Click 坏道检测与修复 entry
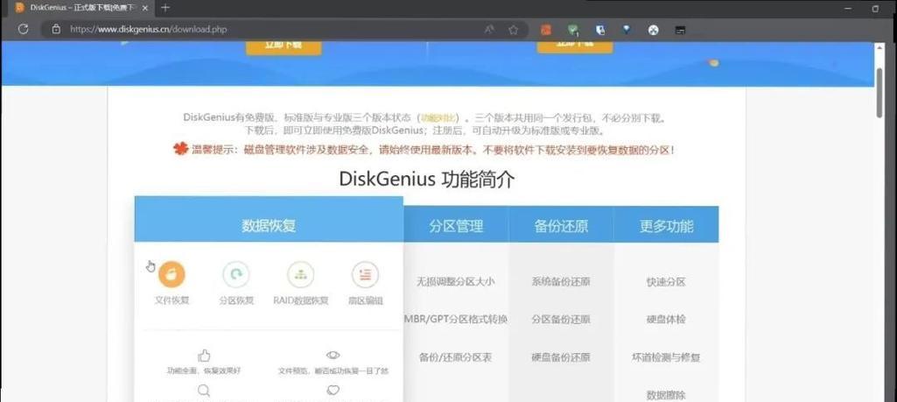The height and width of the screenshot is (402, 897). click(666, 357)
